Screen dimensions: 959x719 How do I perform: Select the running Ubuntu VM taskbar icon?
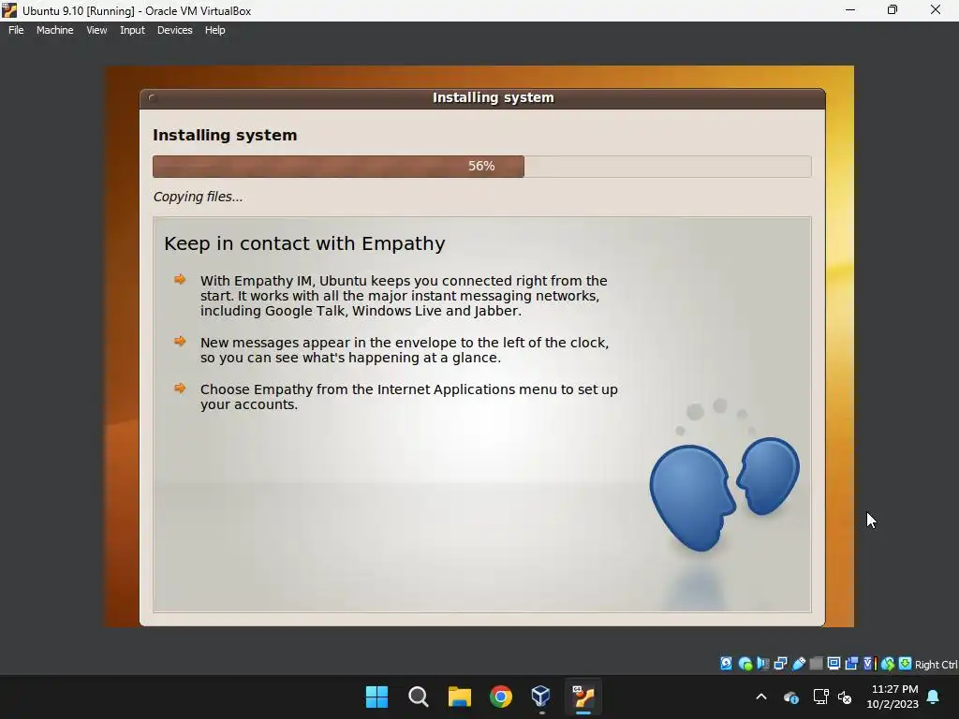[x=583, y=697]
